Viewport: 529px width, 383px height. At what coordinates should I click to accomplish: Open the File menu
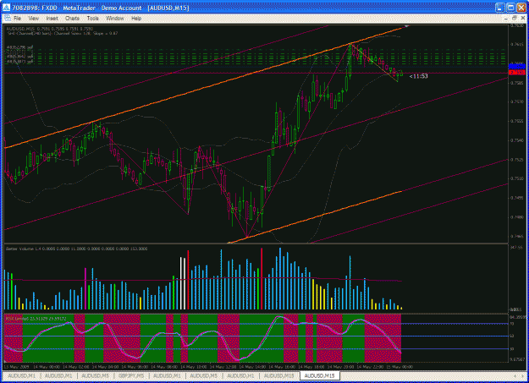coord(17,19)
